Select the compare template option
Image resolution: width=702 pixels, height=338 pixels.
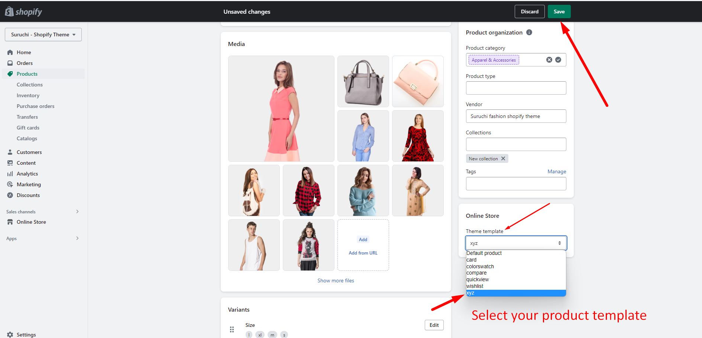coord(516,273)
